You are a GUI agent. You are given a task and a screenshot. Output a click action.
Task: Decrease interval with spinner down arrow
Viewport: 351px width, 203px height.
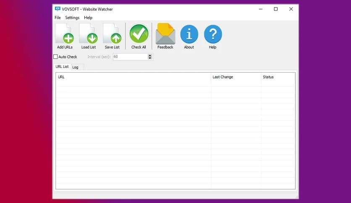[x=150, y=58]
